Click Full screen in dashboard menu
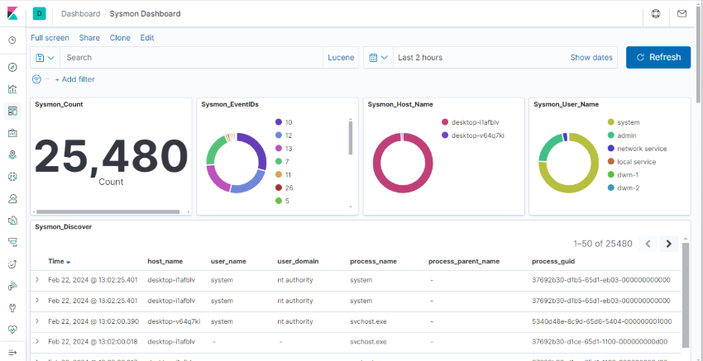703x361 pixels. point(50,38)
